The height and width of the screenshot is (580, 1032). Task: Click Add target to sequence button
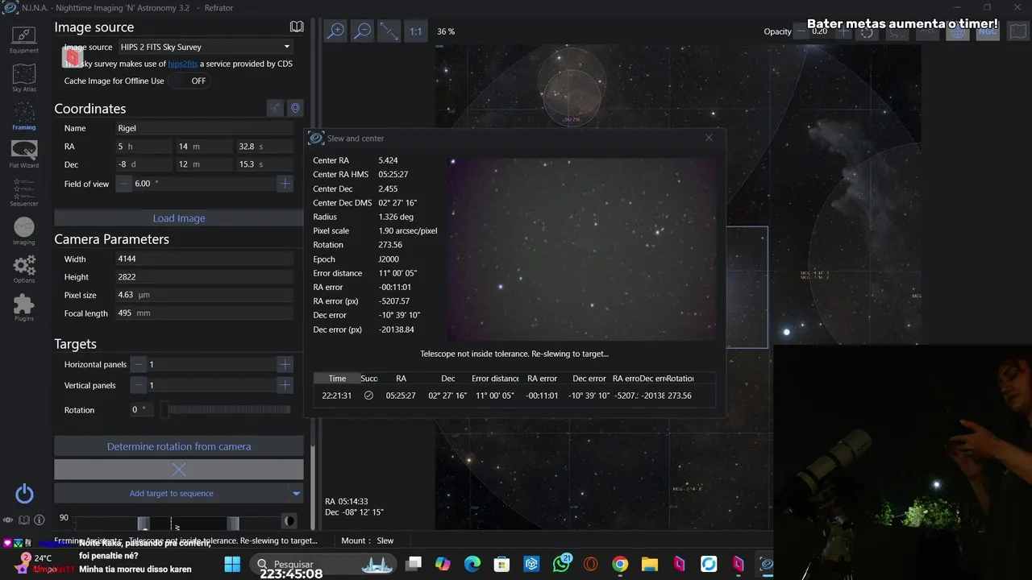171,493
